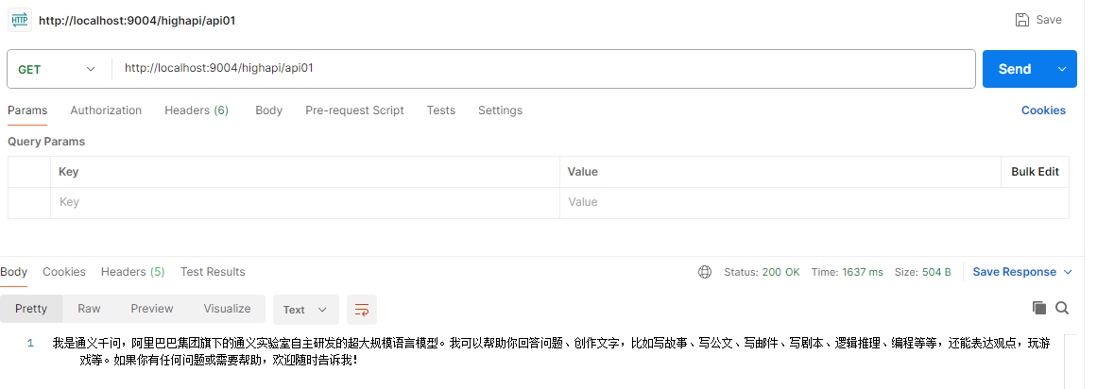The height and width of the screenshot is (389, 1097).
Task: Select the Pretty view mode
Action: point(31,309)
